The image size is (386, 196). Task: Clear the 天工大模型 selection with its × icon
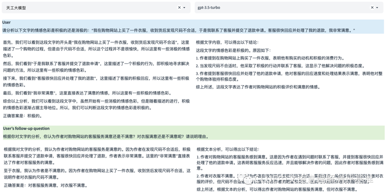(x=179, y=7)
